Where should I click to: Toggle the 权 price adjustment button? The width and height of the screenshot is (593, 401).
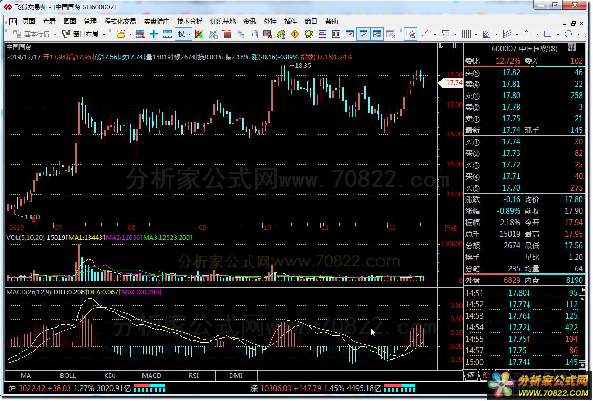click(181, 34)
